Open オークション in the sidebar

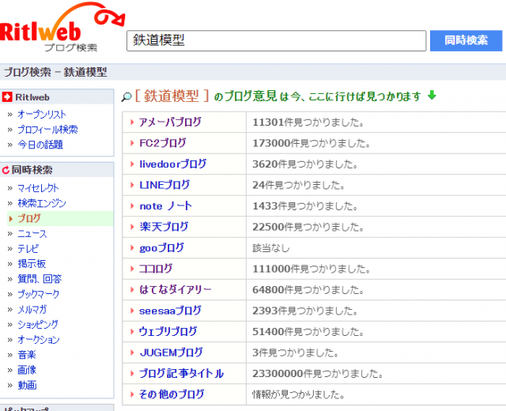click(x=39, y=340)
